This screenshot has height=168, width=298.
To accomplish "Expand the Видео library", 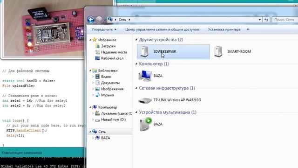I will (x=93, y=77).
